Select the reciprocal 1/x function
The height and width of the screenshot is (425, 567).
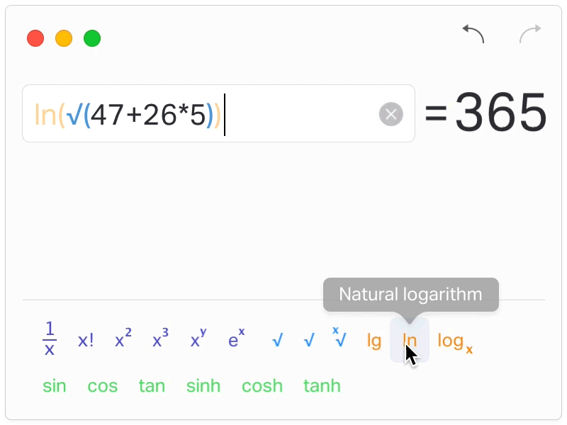pyautogui.click(x=49, y=340)
